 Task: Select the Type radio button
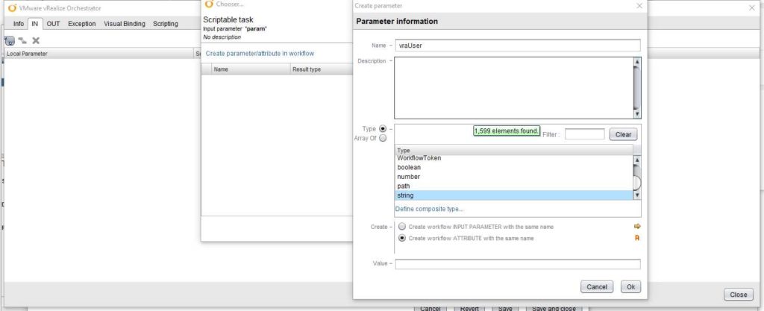click(x=383, y=129)
